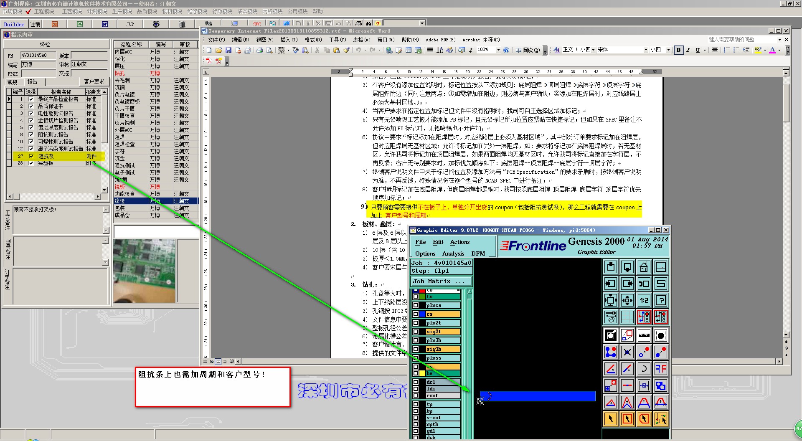Toggle checkbox for 阻抗测试报告
Image resolution: width=802 pixels, height=441 pixels.
pos(31,134)
